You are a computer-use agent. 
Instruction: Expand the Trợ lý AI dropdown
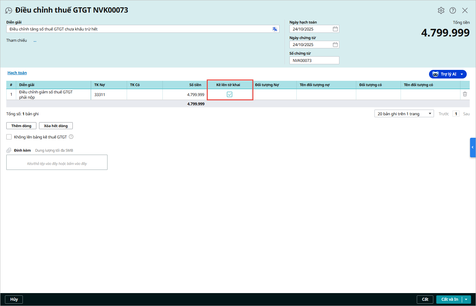(462, 74)
